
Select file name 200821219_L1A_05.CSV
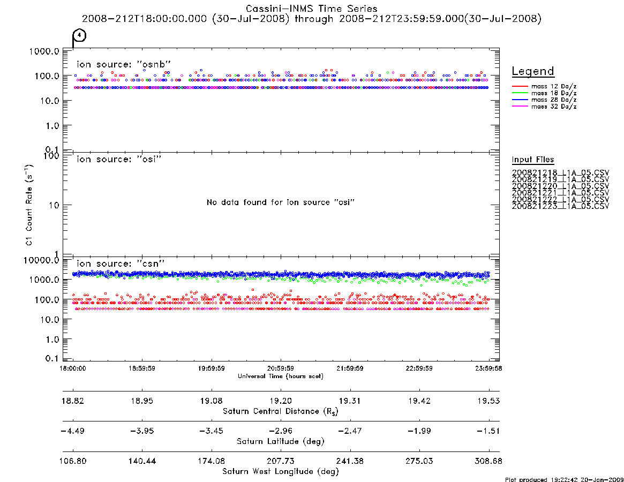tap(560, 179)
